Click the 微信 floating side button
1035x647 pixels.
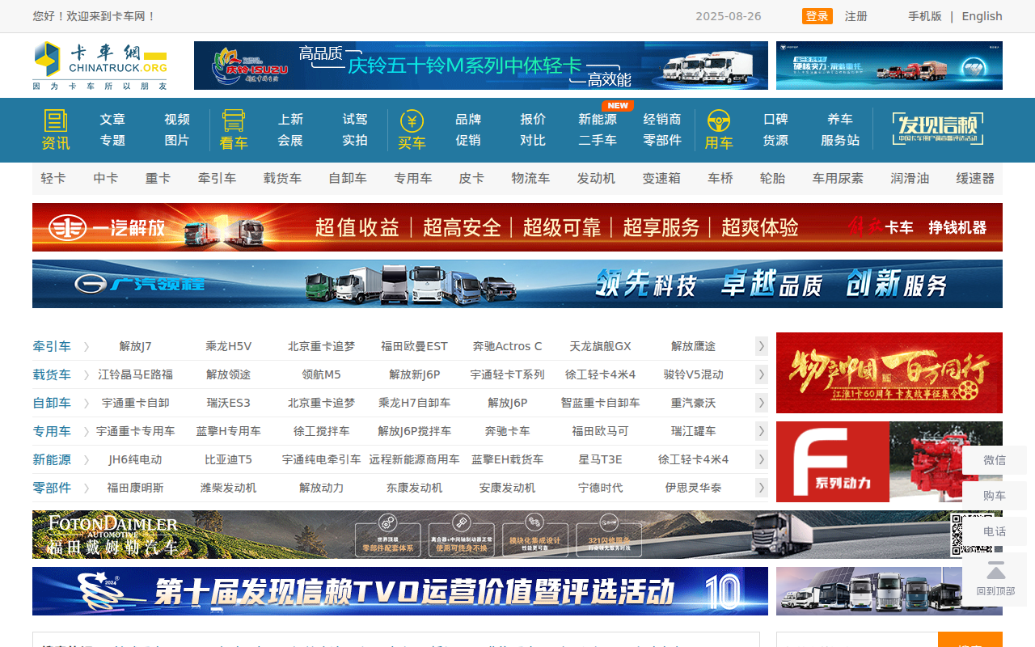(995, 460)
